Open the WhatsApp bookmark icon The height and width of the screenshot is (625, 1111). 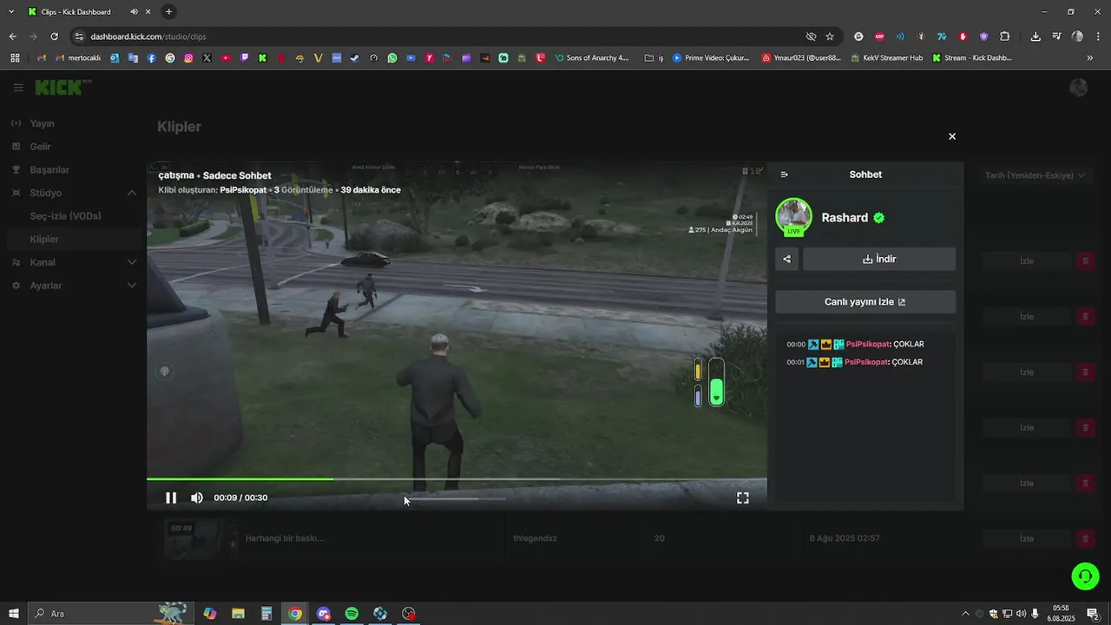[x=392, y=58]
